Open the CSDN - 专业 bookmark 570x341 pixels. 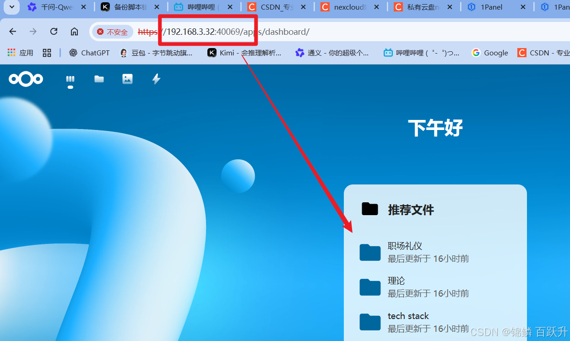pyautogui.click(x=543, y=53)
